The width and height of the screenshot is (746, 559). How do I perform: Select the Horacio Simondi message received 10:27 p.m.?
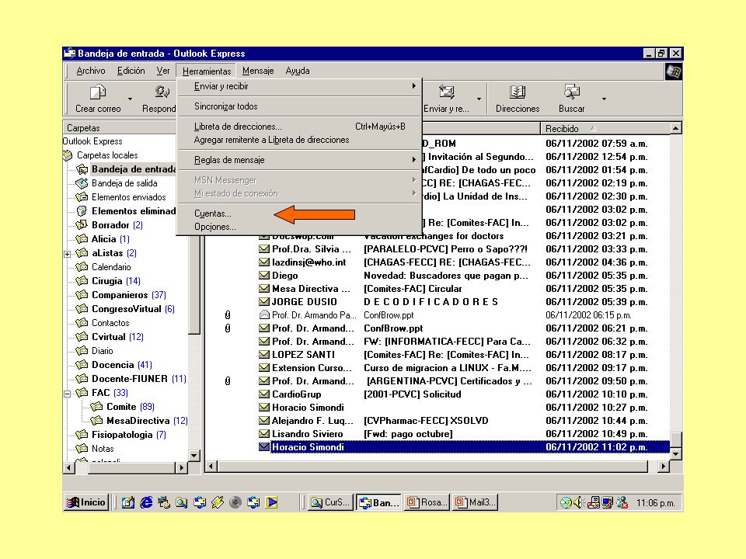[463, 408]
